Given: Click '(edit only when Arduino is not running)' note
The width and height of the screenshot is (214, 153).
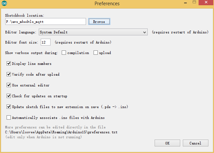Looking at the screenshot, I should click(43, 137).
